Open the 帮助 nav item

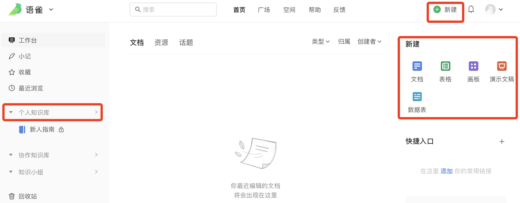pos(315,10)
